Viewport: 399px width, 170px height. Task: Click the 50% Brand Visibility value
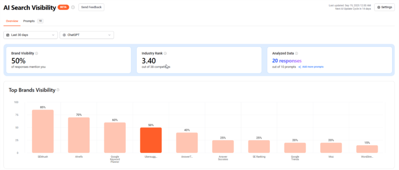[18, 61]
